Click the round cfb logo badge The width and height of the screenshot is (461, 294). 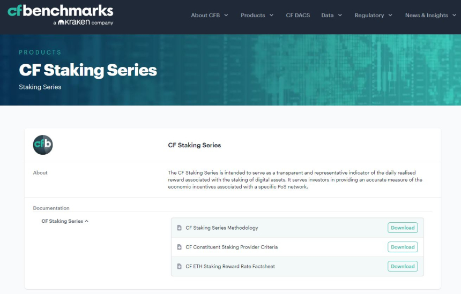click(43, 145)
